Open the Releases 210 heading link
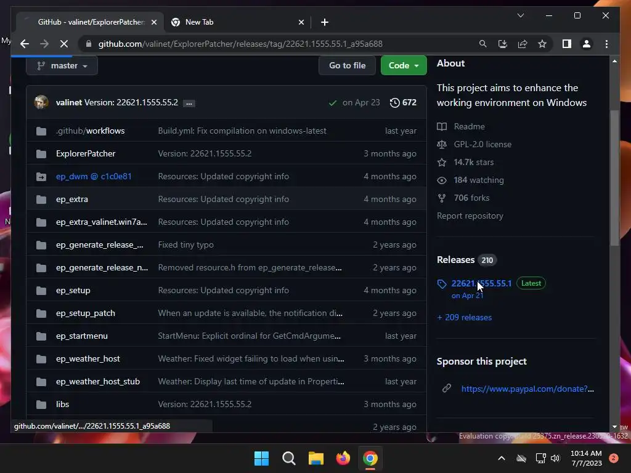 [x=466, y=260]
